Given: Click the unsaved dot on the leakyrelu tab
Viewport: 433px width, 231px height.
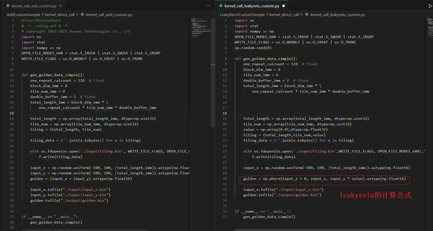Looking at the screenshot, I should pos(283,6).
